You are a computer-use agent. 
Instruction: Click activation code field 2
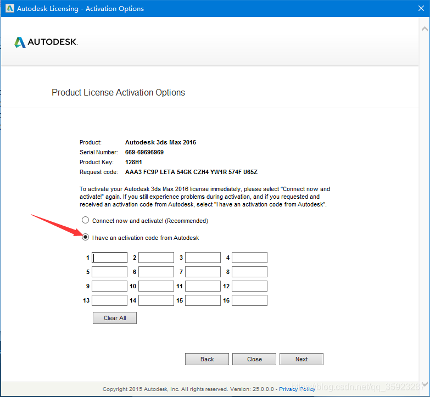(156, 258)
